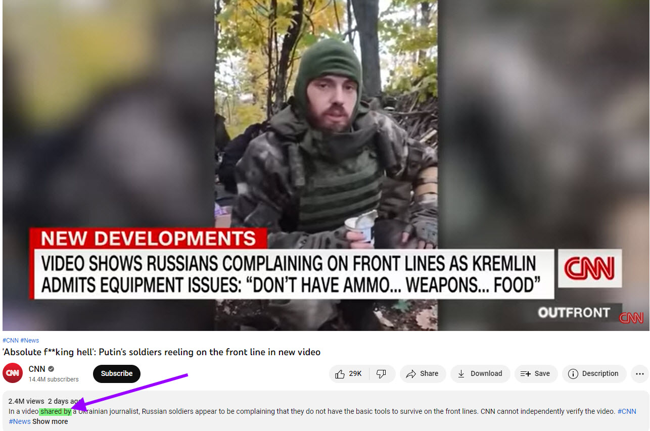650x431 pixels.
Task: Click the video title text
Action: pos(162,352)
